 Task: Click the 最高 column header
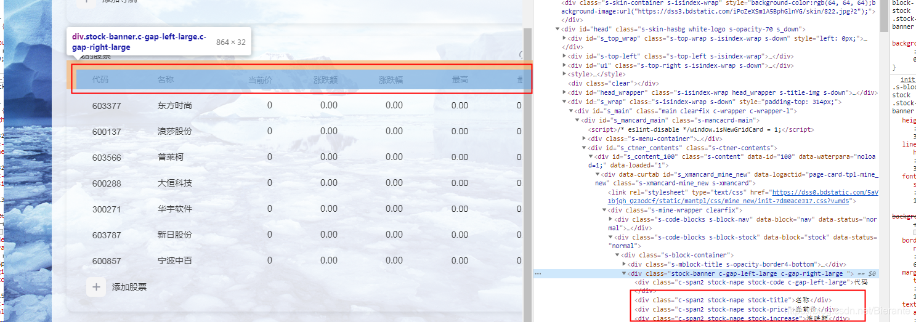[x=460, y=79]
